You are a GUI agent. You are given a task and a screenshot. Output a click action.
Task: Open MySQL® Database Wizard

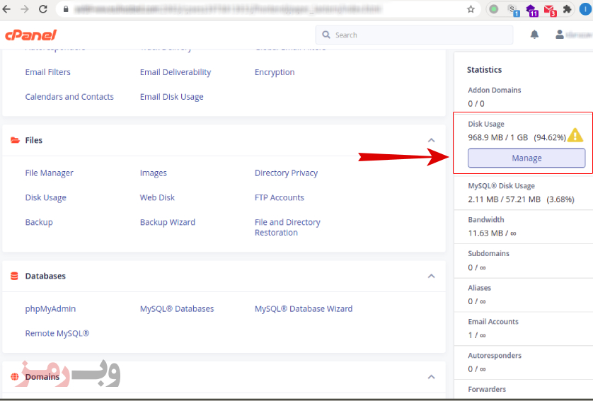click(304, 309)
